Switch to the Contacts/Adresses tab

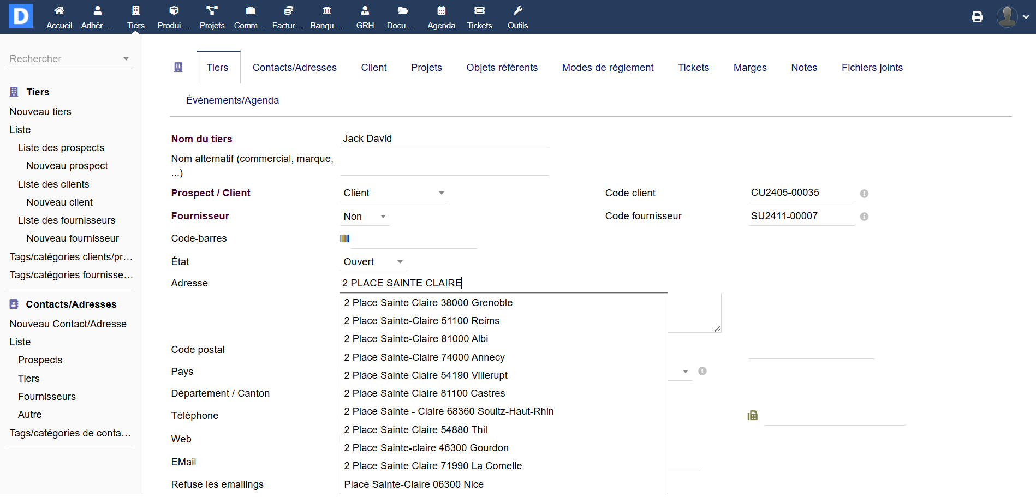coord(294,68)
